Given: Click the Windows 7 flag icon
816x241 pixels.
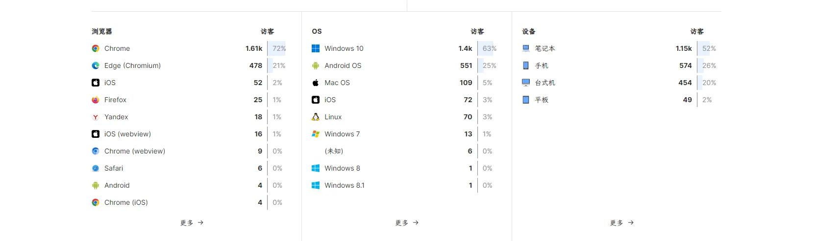Looking at the screenshot, I should coord(316,134).
